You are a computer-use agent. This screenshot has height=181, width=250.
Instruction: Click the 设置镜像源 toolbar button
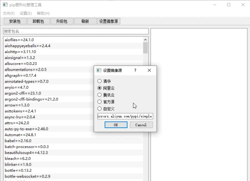coord(109,21)
